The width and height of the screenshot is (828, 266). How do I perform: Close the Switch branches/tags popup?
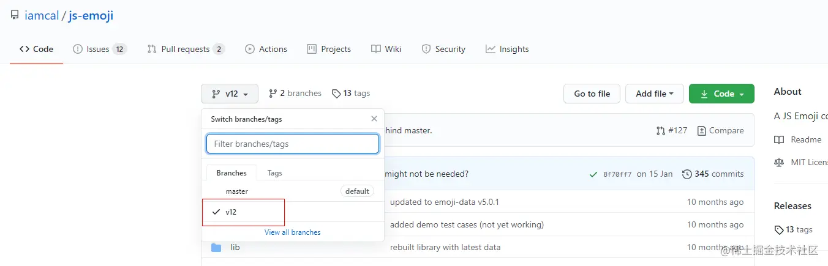point(374,119)
